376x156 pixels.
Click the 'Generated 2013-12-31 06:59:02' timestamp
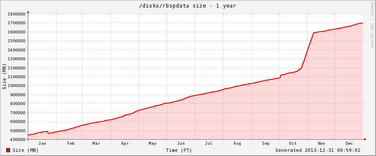[x=318, y=150]
